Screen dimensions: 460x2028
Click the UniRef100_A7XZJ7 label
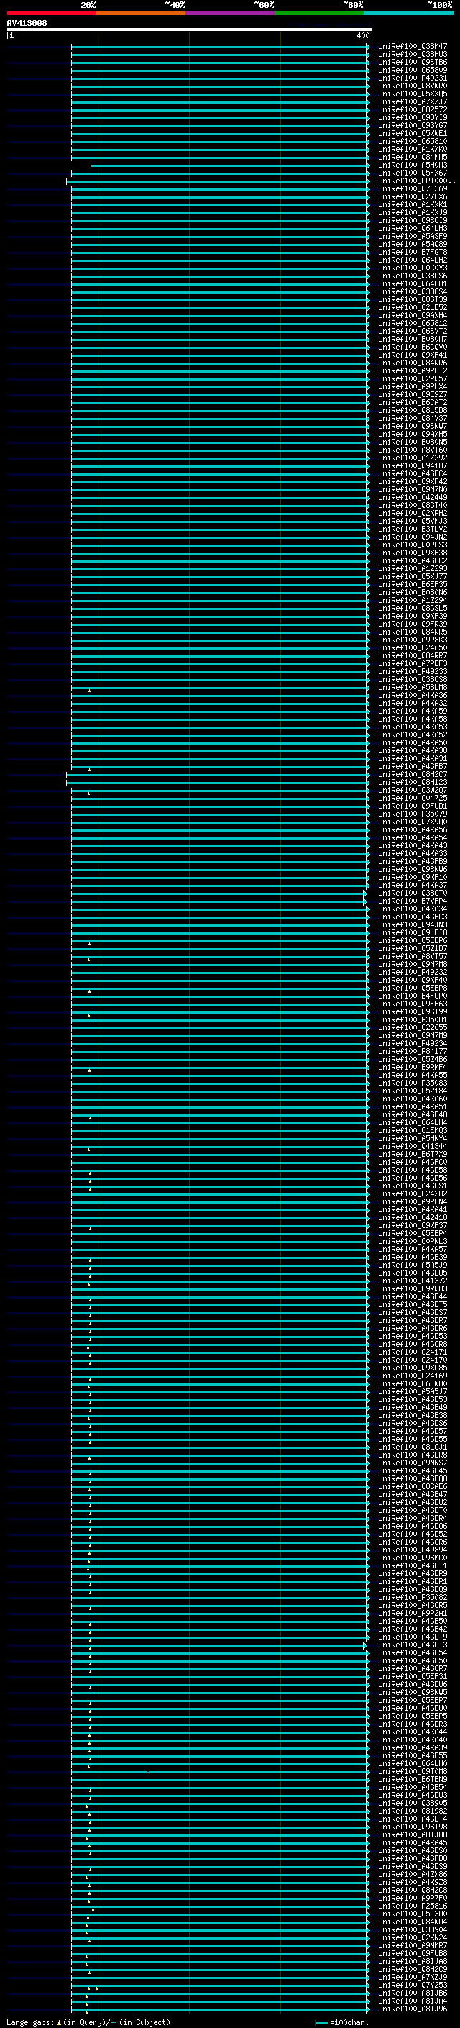413,101
